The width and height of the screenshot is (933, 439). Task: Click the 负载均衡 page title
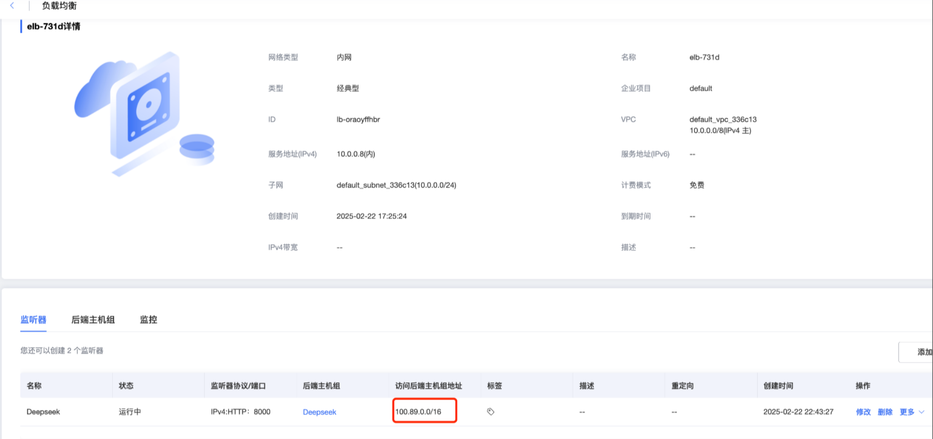[x=59, y=6]
